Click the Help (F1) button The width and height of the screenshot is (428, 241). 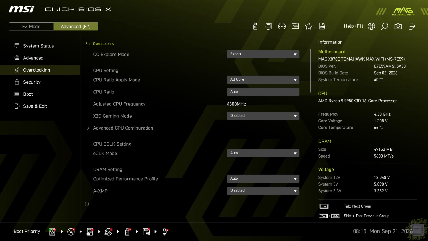click(x=353, y=26)
